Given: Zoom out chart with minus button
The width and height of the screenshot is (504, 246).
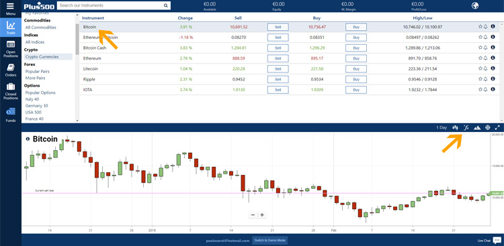Looking at the screenshot, I should 253,215.
